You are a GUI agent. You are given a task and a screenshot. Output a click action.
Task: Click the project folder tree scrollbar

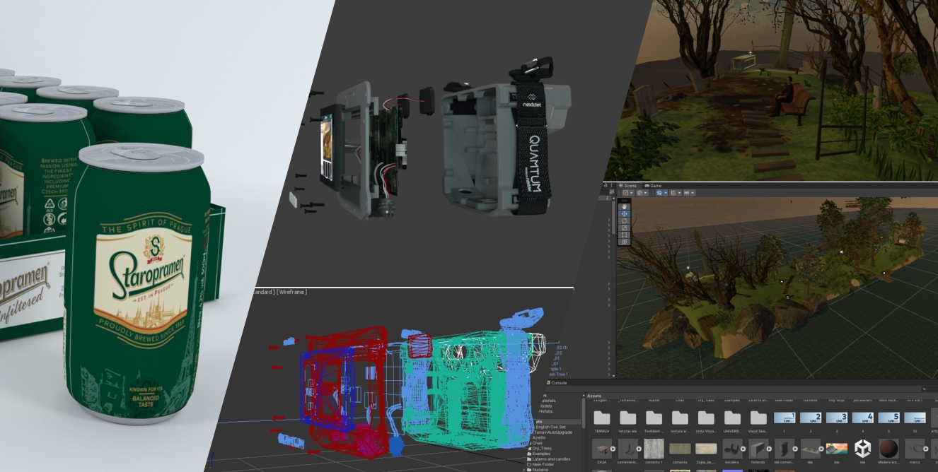click(584, 413)
